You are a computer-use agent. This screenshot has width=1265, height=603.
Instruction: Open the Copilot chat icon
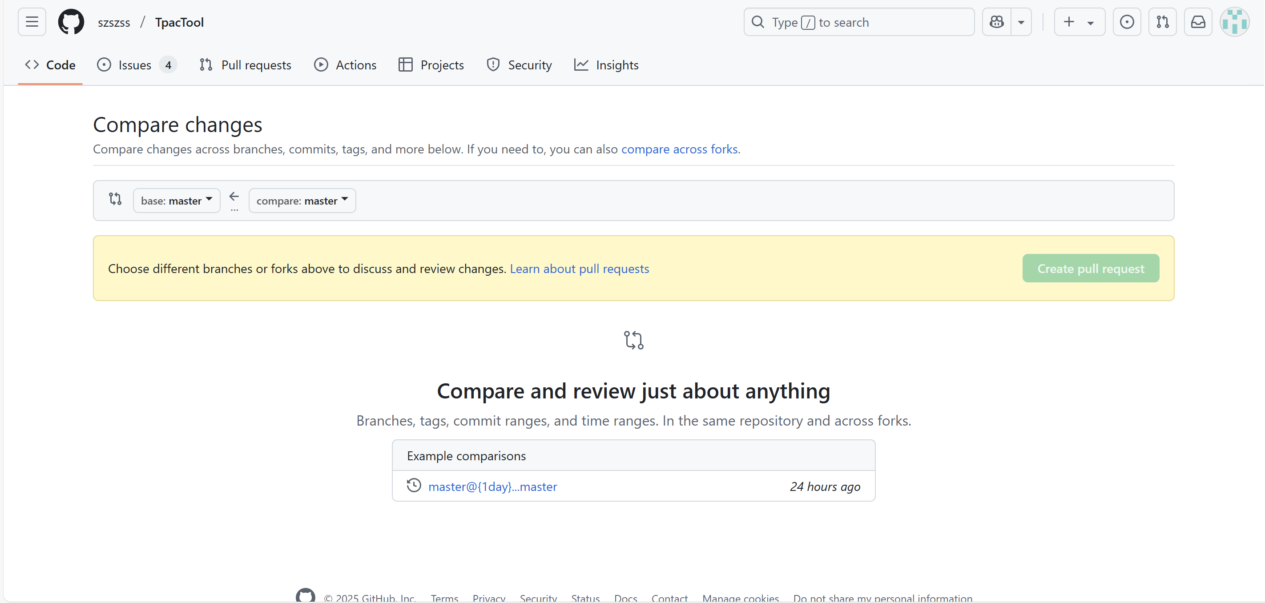pos(996,22)
